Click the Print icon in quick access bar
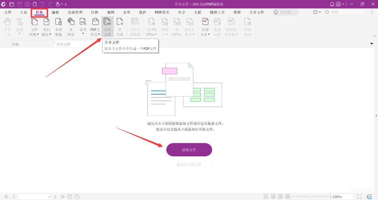The width and height of the screenshot is (378, 200). point(27,4)
